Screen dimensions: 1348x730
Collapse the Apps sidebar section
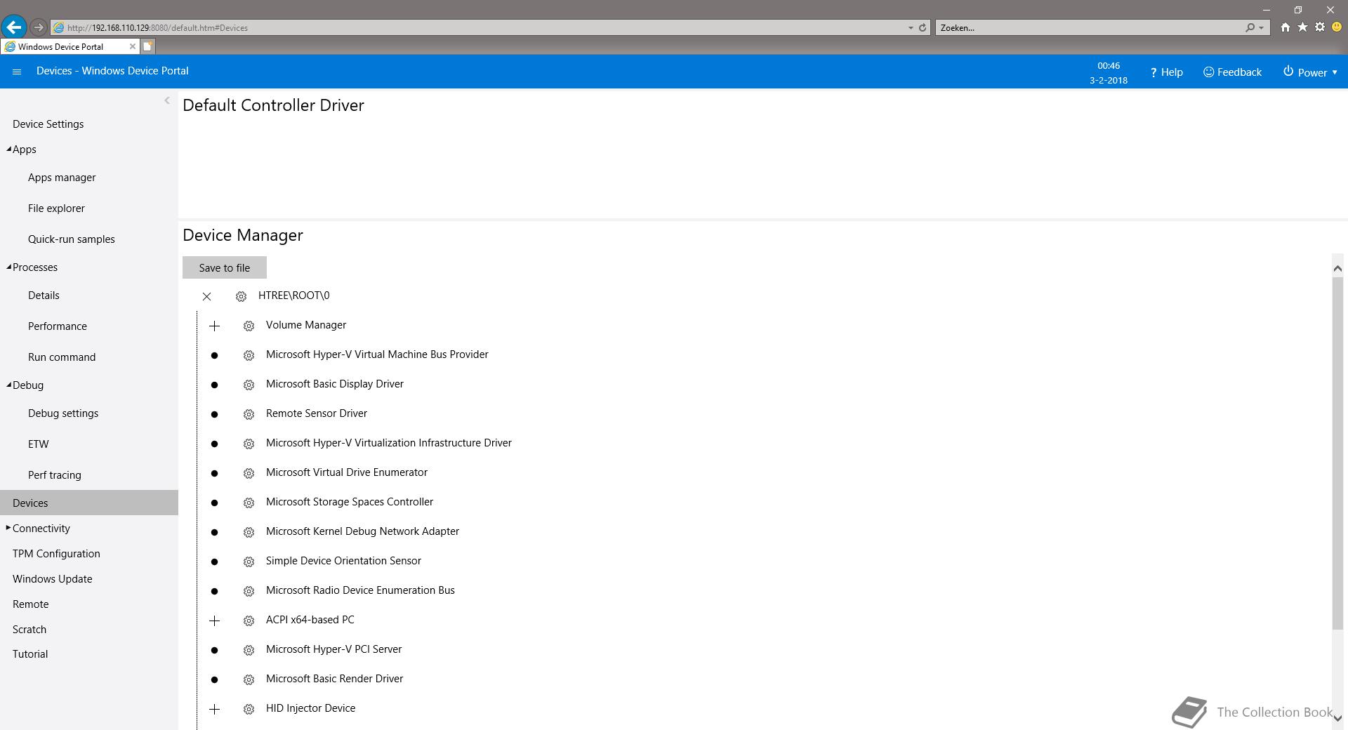[9, 149]
